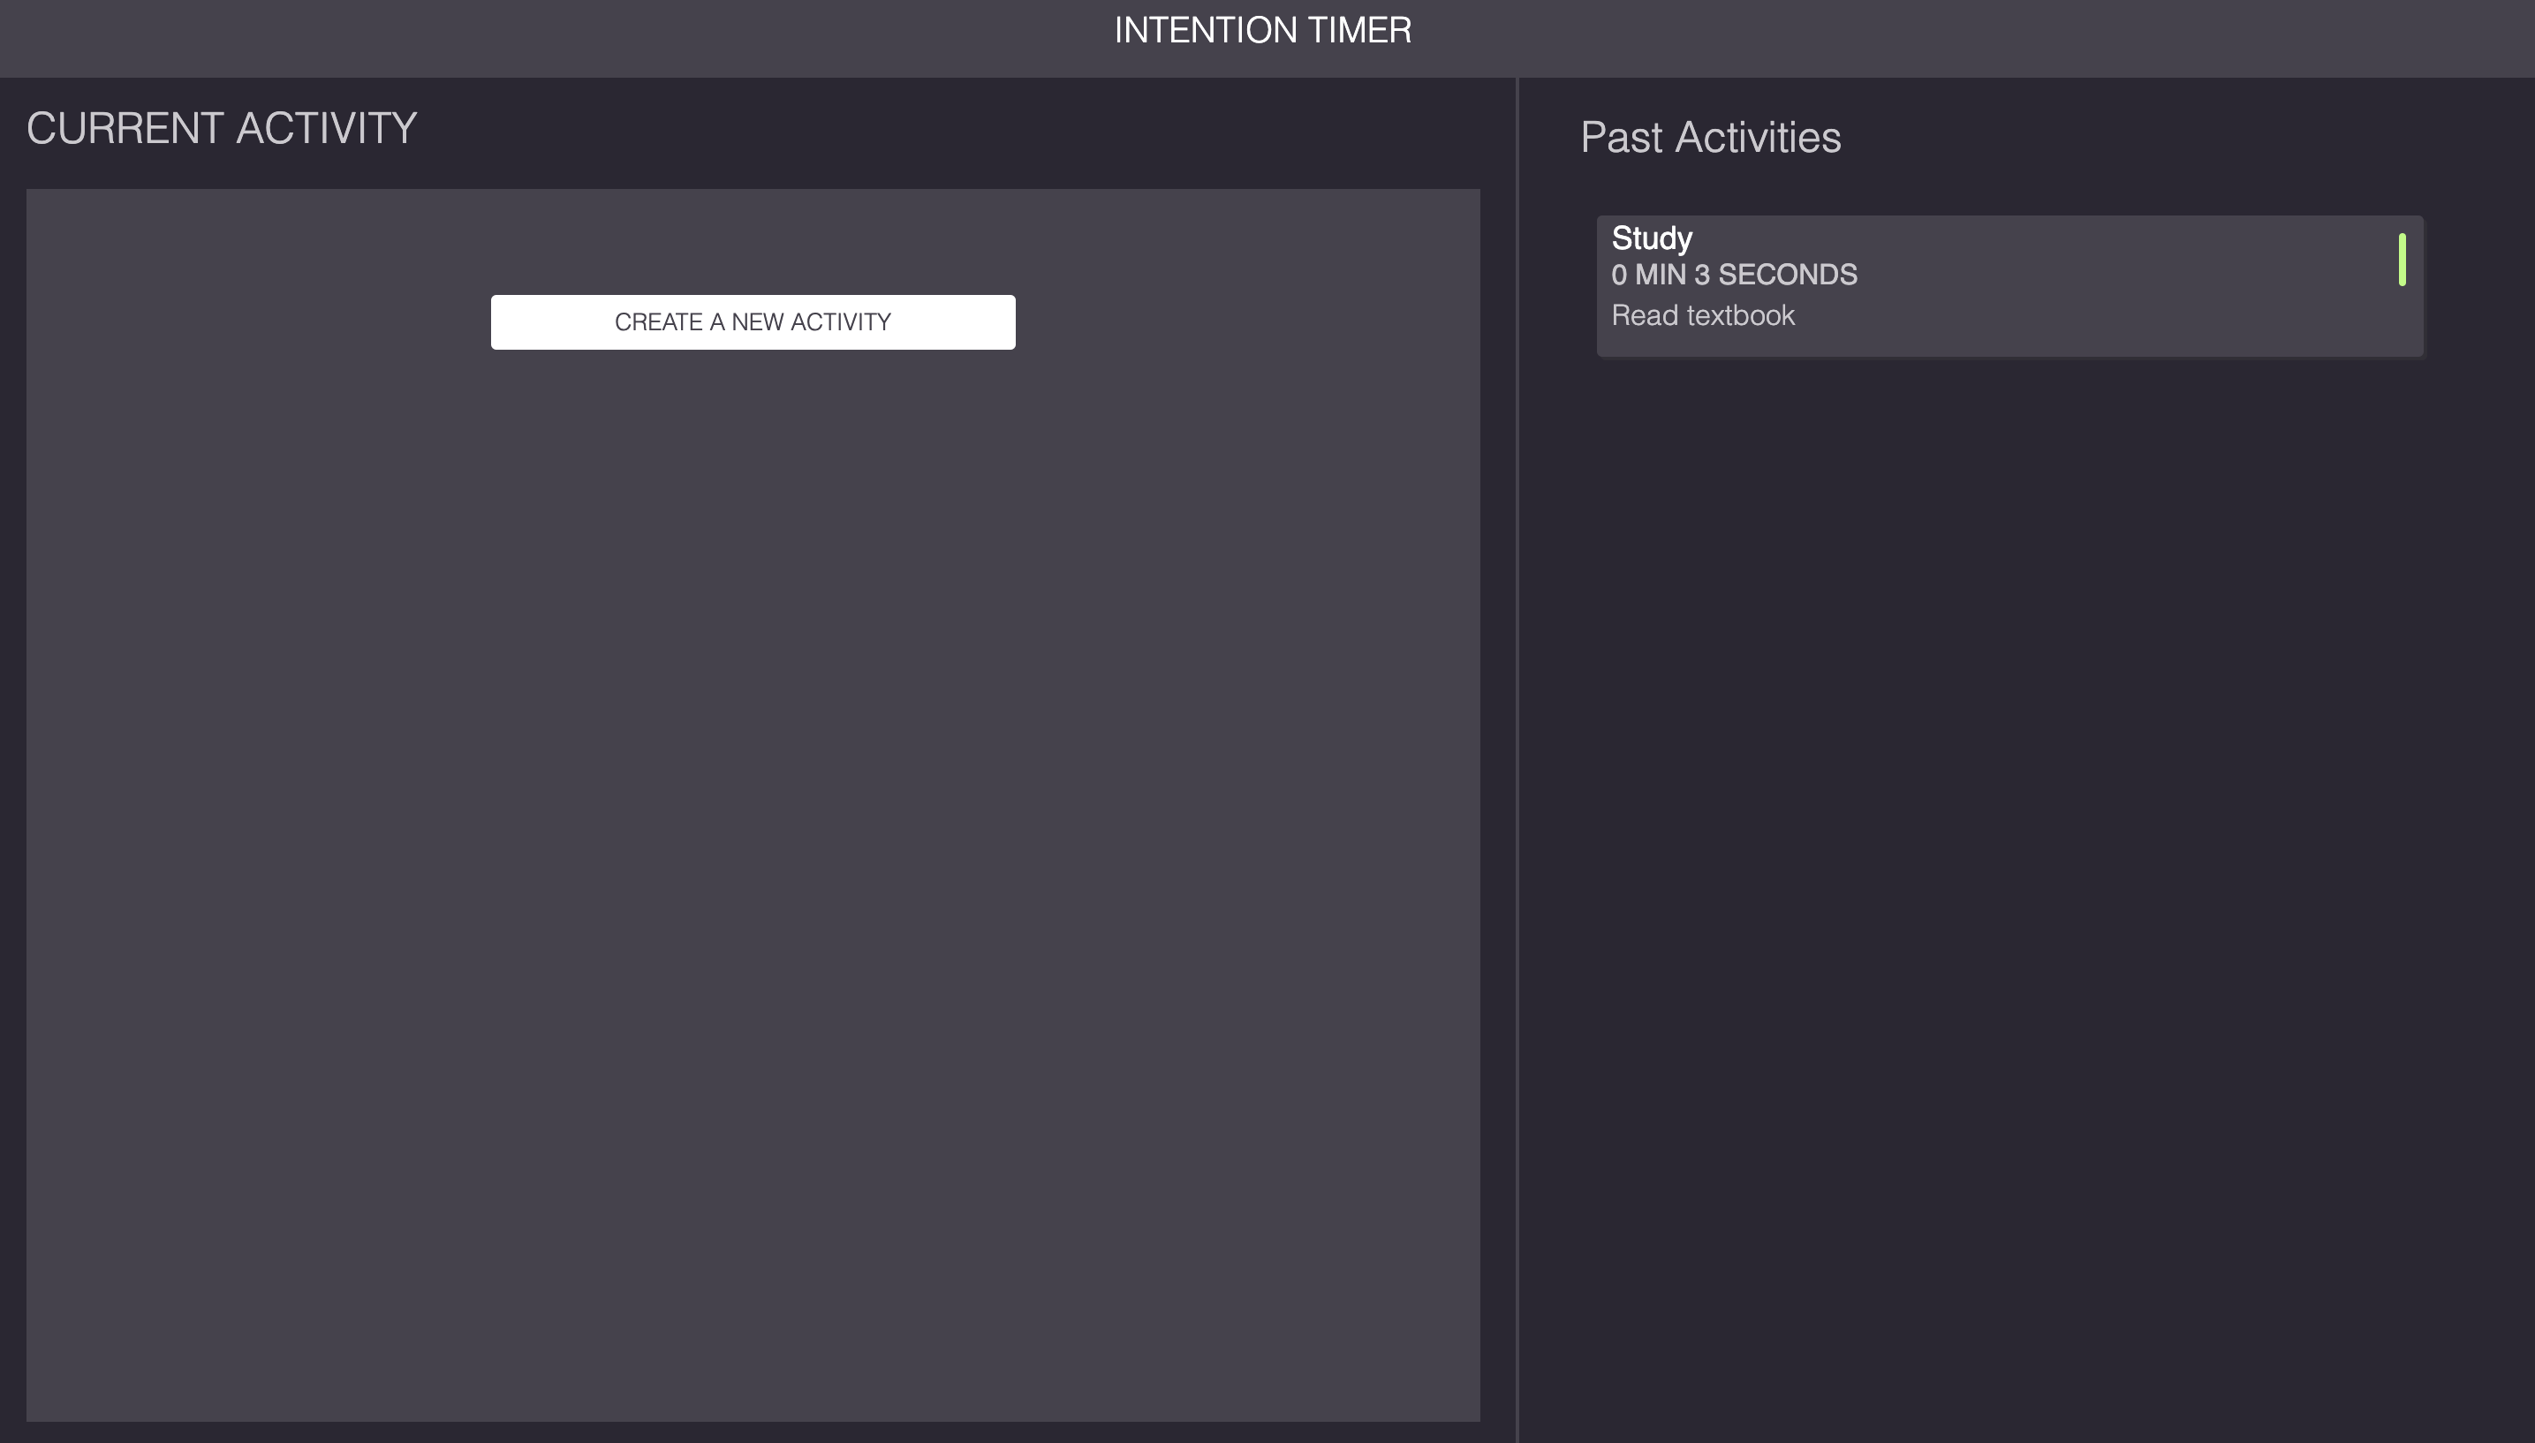Click the Past Activities heading
Screen dimensions: 2535x1443
click(1711, 137)
